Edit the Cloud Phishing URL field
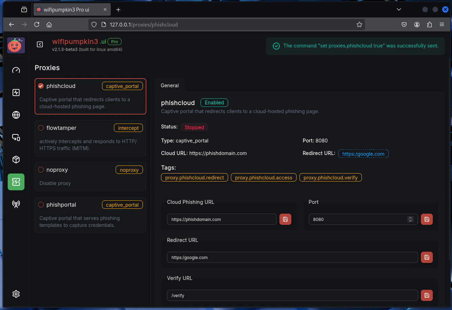Viewport: 452px width, 310px height. point(222,219)
